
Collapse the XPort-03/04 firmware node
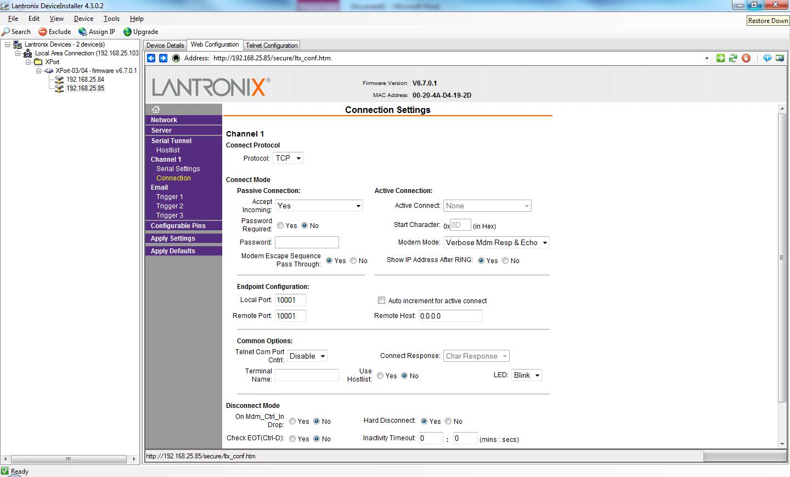click(x=39, y=71)
